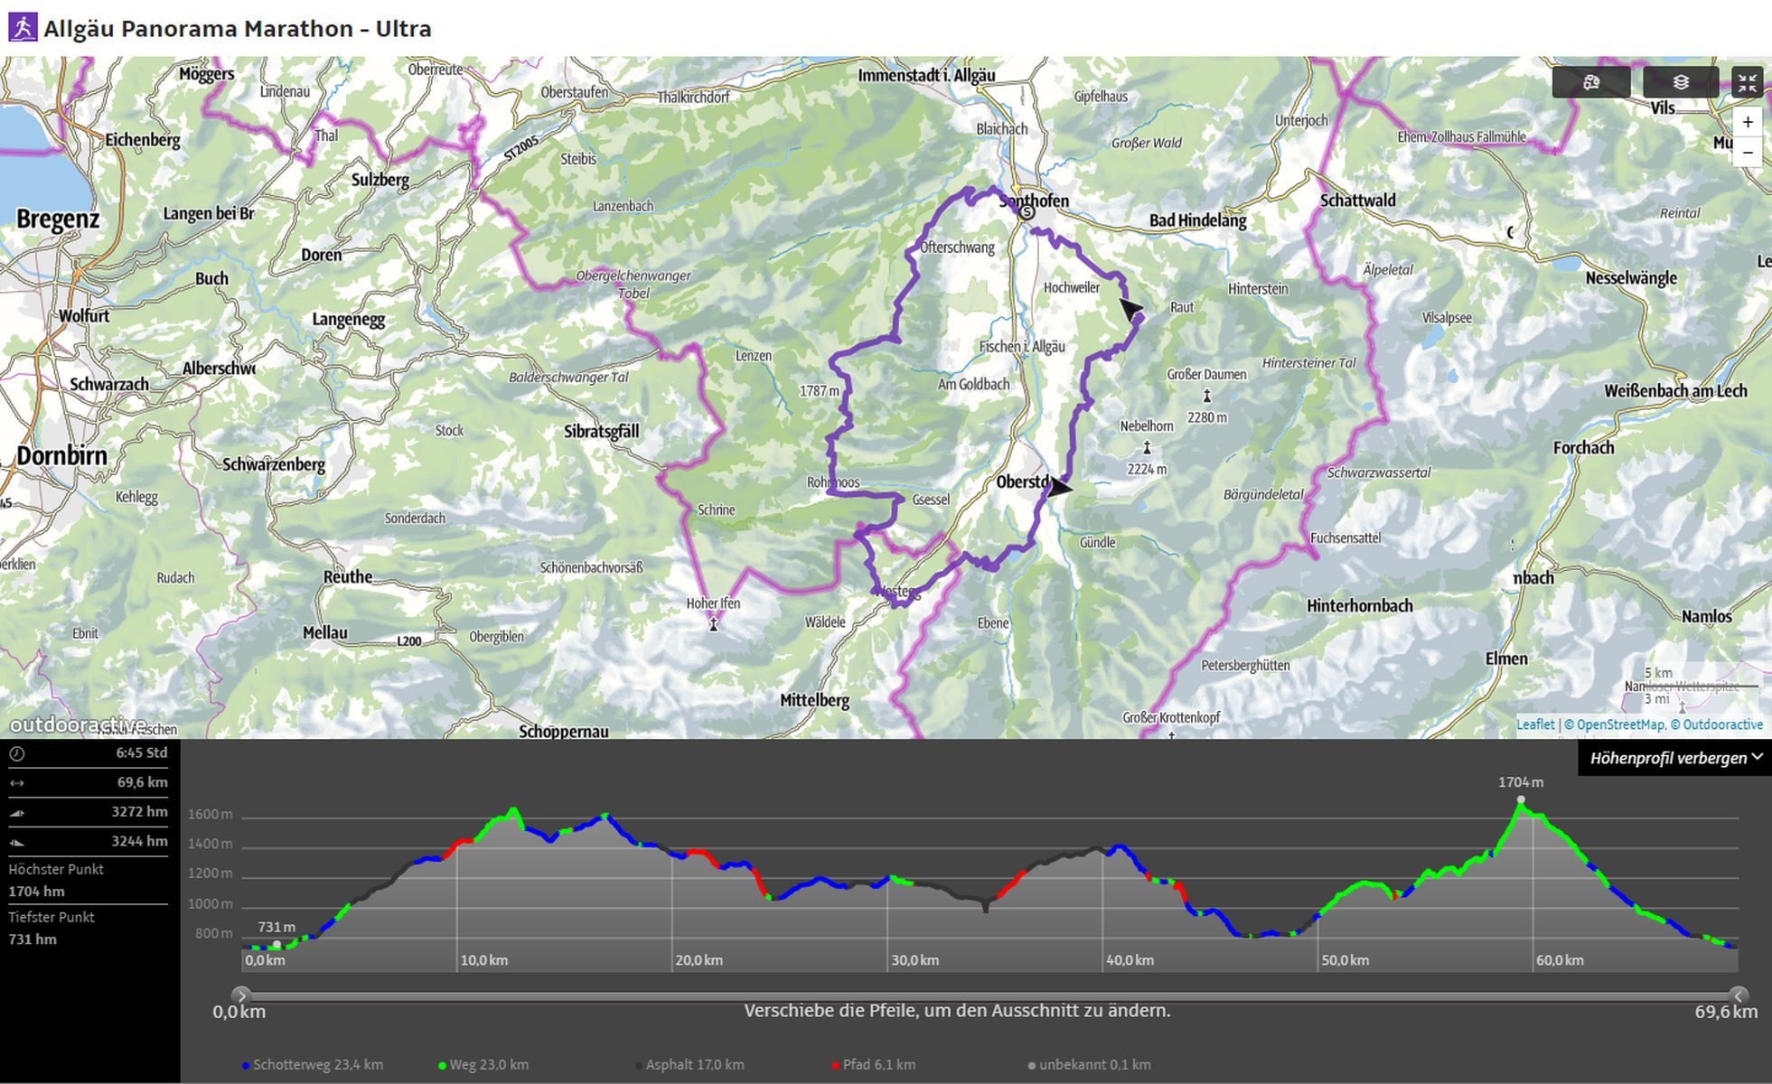Click the distance arrows icon
Viewport: 1772px width, 1084px height.
(x=16, y=783)
